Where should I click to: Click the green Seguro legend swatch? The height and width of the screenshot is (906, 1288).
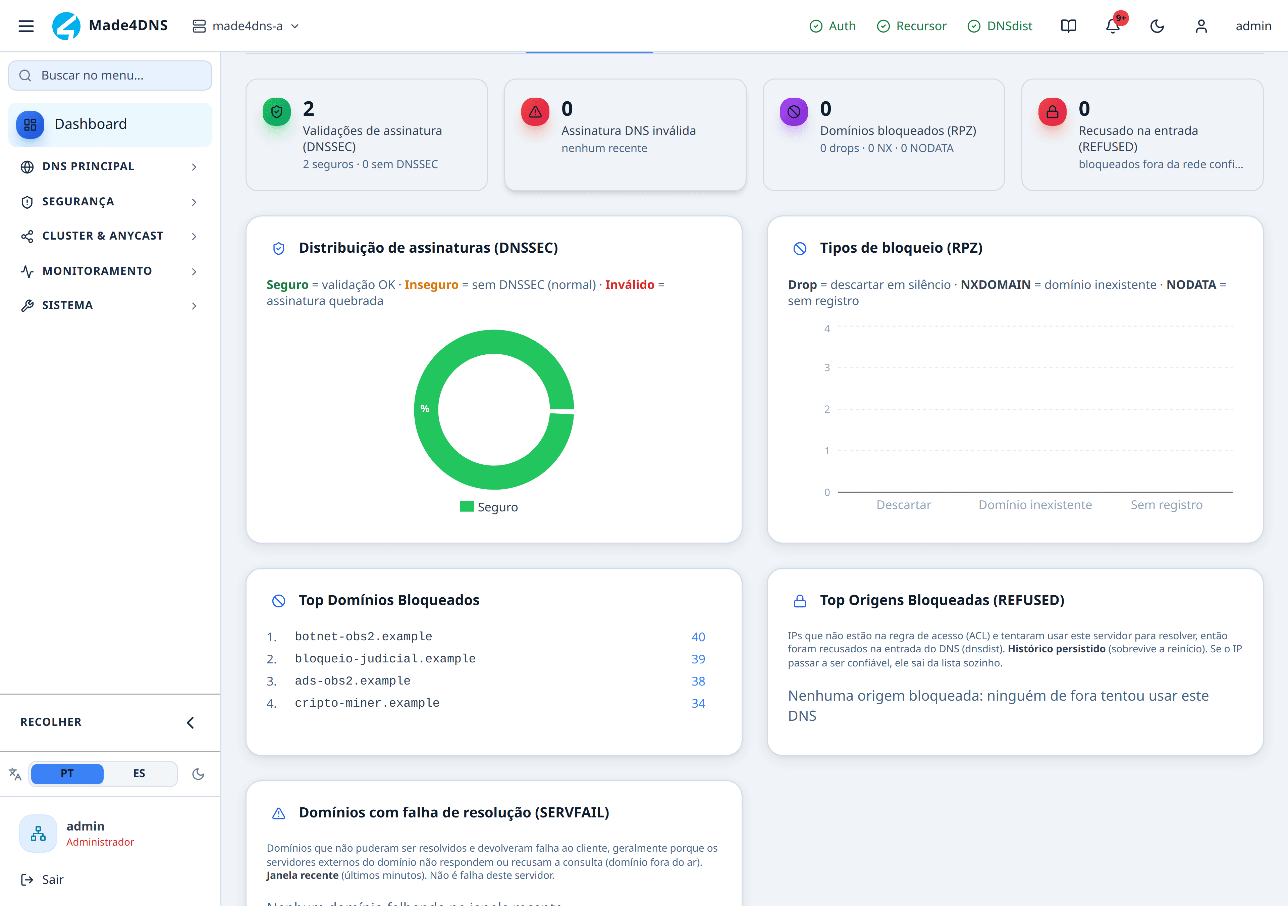(x=467, y=506)
